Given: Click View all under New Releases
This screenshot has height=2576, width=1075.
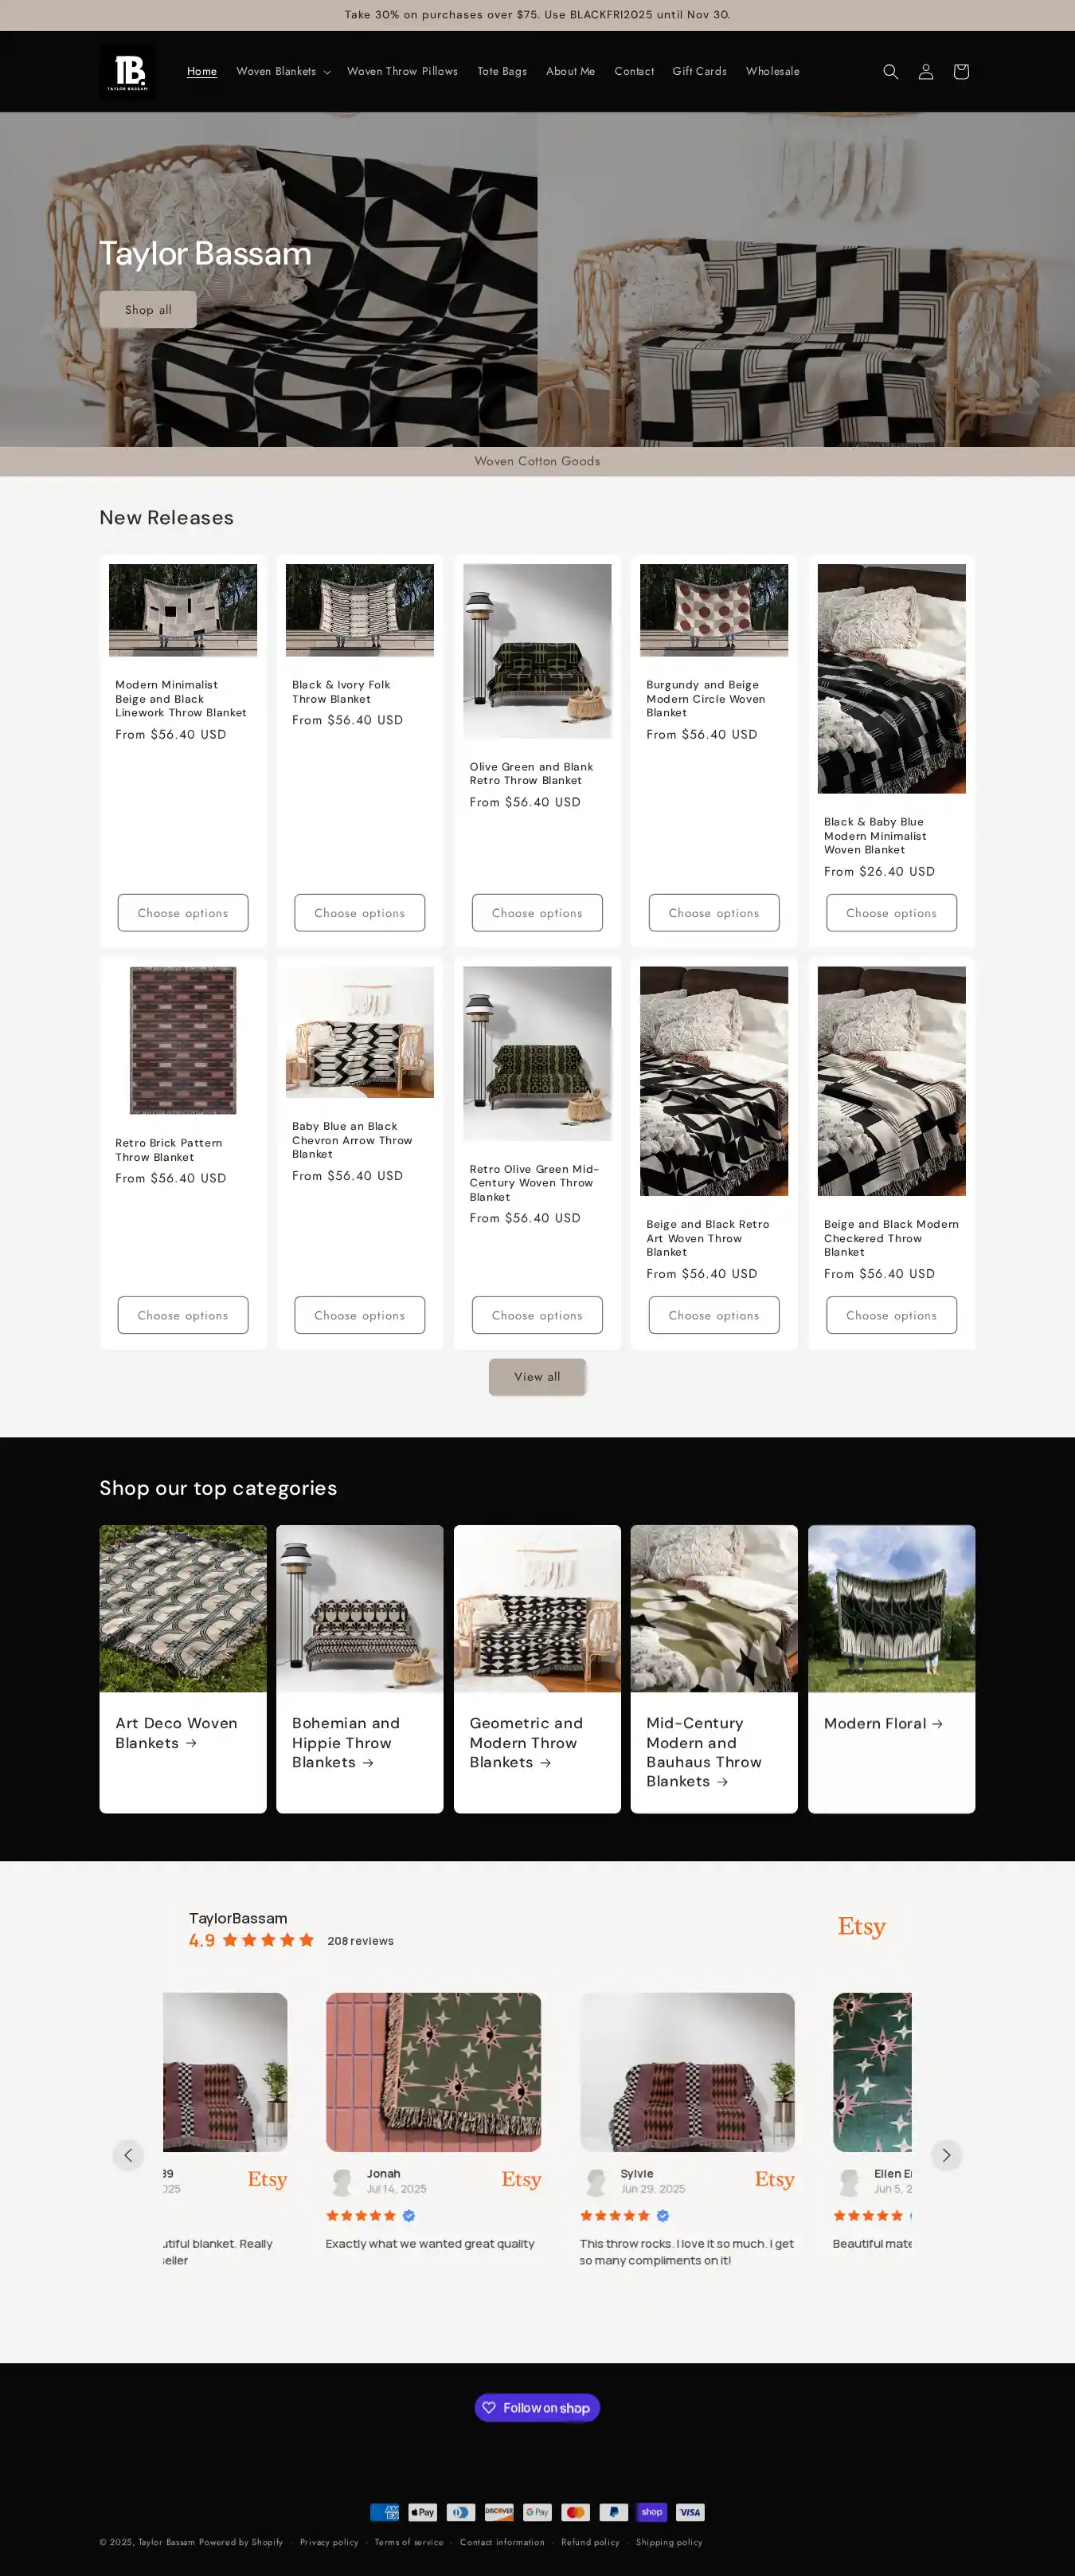Looking at the screenshot, I should click(537, 1376).
